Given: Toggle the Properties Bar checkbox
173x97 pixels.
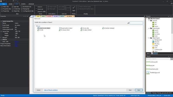Looking at the screenshot, I should point(2,9).
